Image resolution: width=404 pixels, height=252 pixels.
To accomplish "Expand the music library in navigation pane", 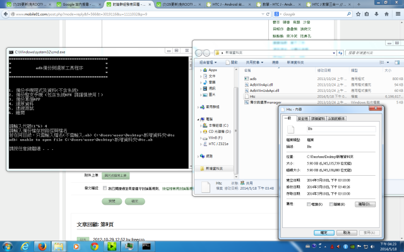I will [x=201, y=83].
